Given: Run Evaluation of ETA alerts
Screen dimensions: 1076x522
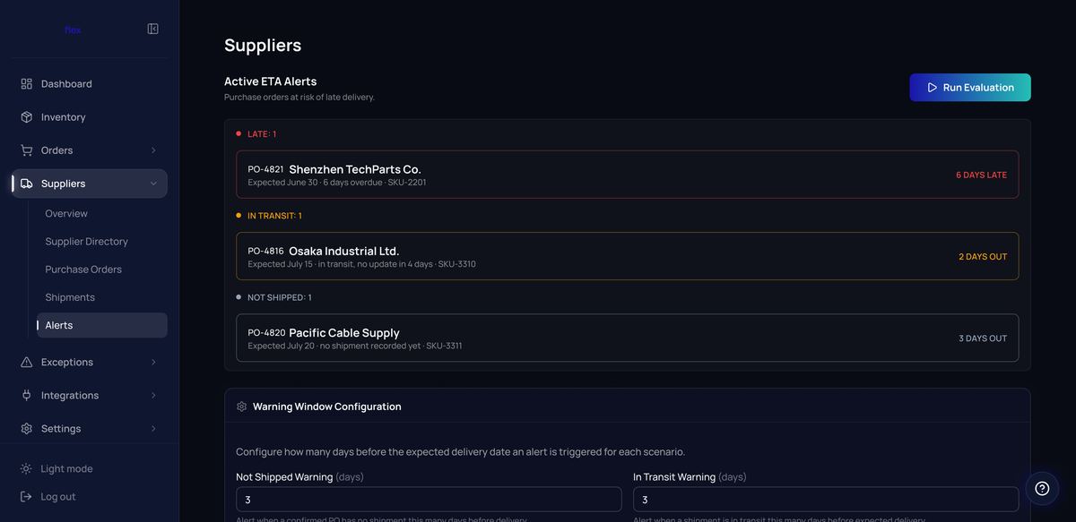Looking at the screenshot, I should pyautogui.click(x=970, y=88).
